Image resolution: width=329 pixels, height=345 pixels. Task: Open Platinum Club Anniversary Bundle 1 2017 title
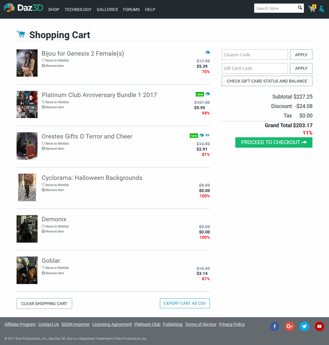pos(99,95)
